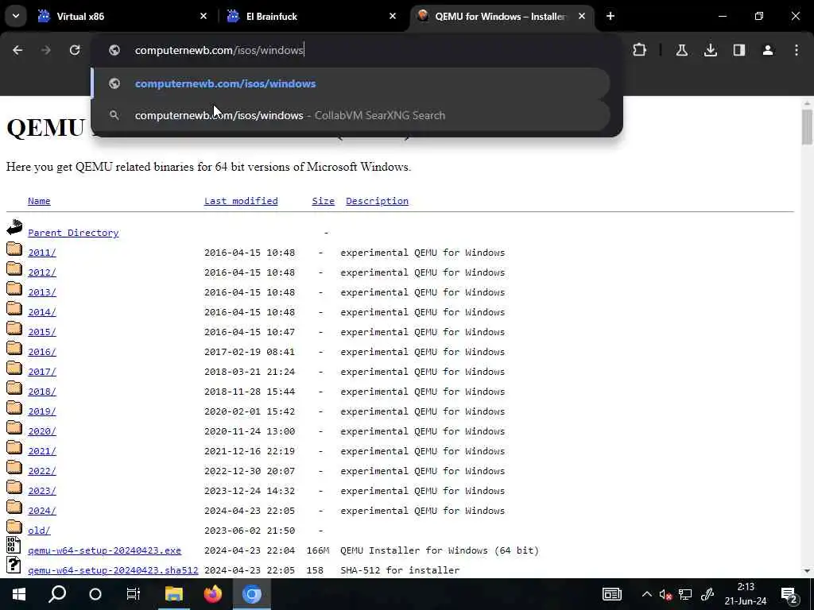Open the Chrome Labs flask icon
Image resolution: width=814 pixels, height=610 pixels.
(x=681, y=50)
